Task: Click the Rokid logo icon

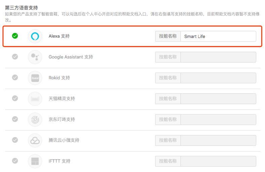Action: pyautogui.click(x=35, y=78)
